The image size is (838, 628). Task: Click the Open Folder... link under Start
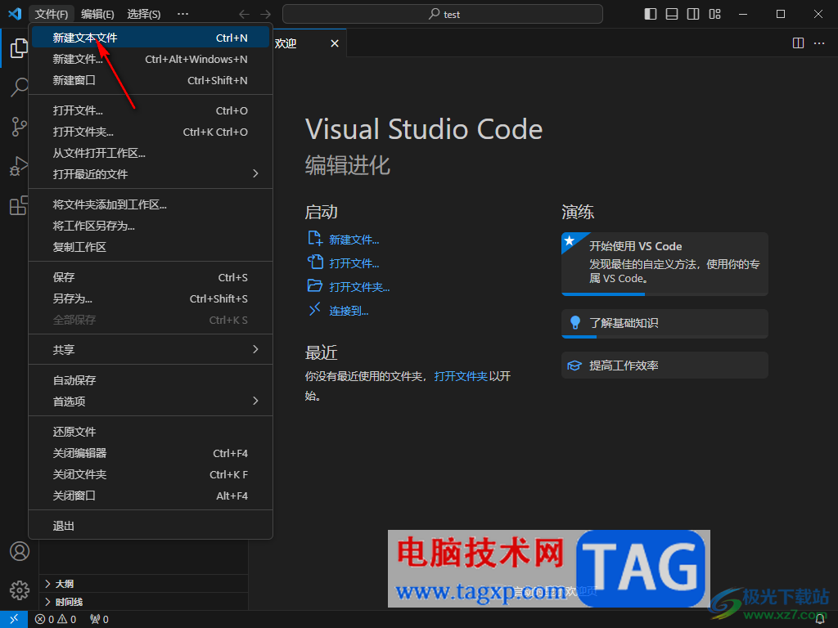pos(359,287)
